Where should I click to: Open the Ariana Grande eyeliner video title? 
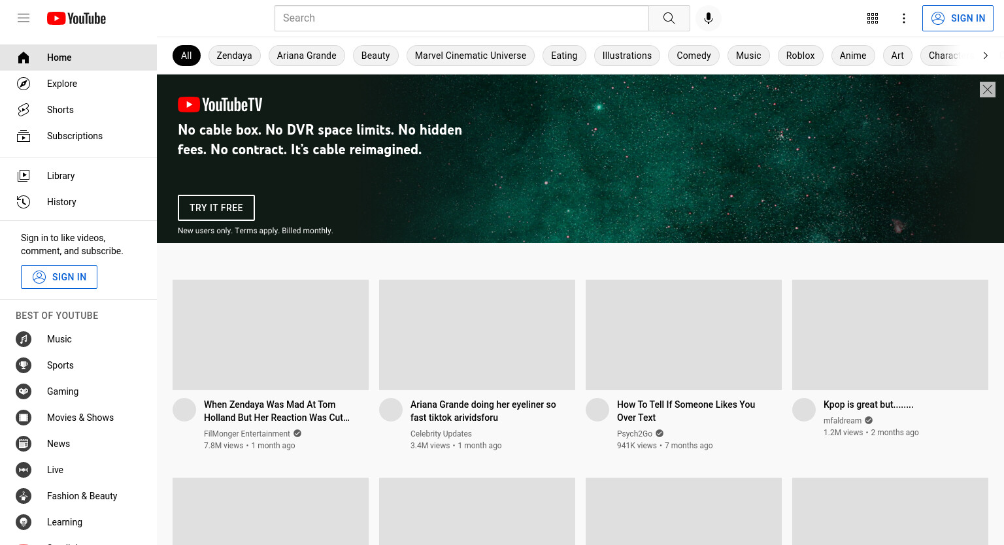pos(483,411)
